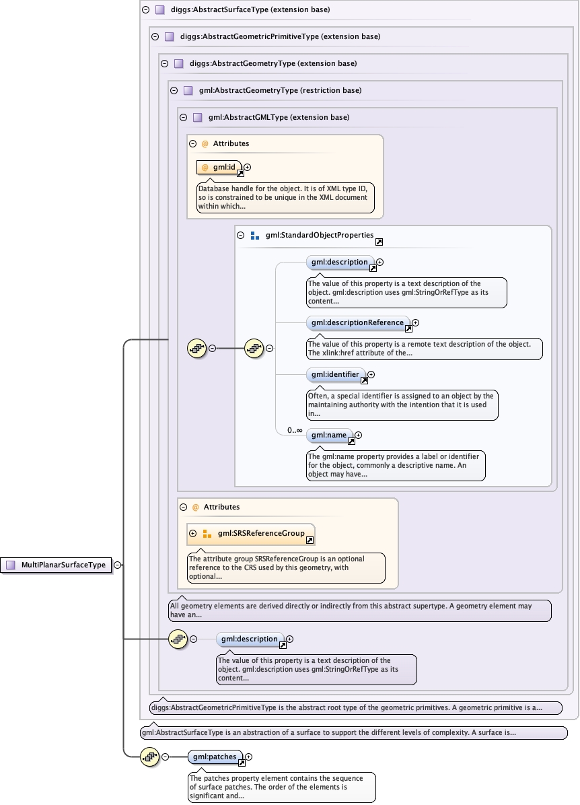Click the sequence icon beside gml:patches

149,757
